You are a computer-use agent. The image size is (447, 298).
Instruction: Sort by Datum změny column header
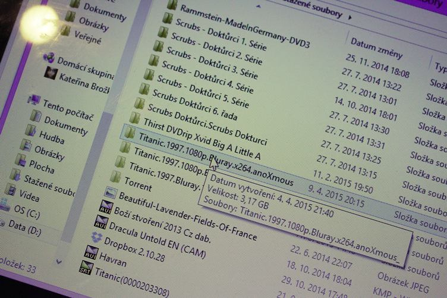click(376, 48)
